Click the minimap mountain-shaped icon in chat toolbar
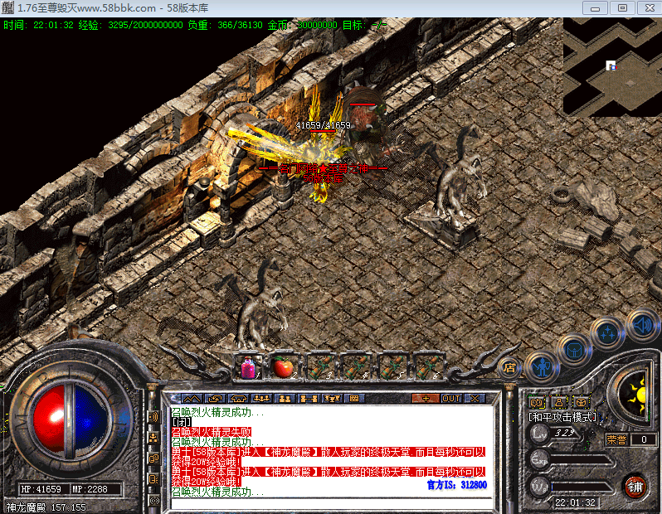The width and height of the screenshot is (662, 514). 192,399
